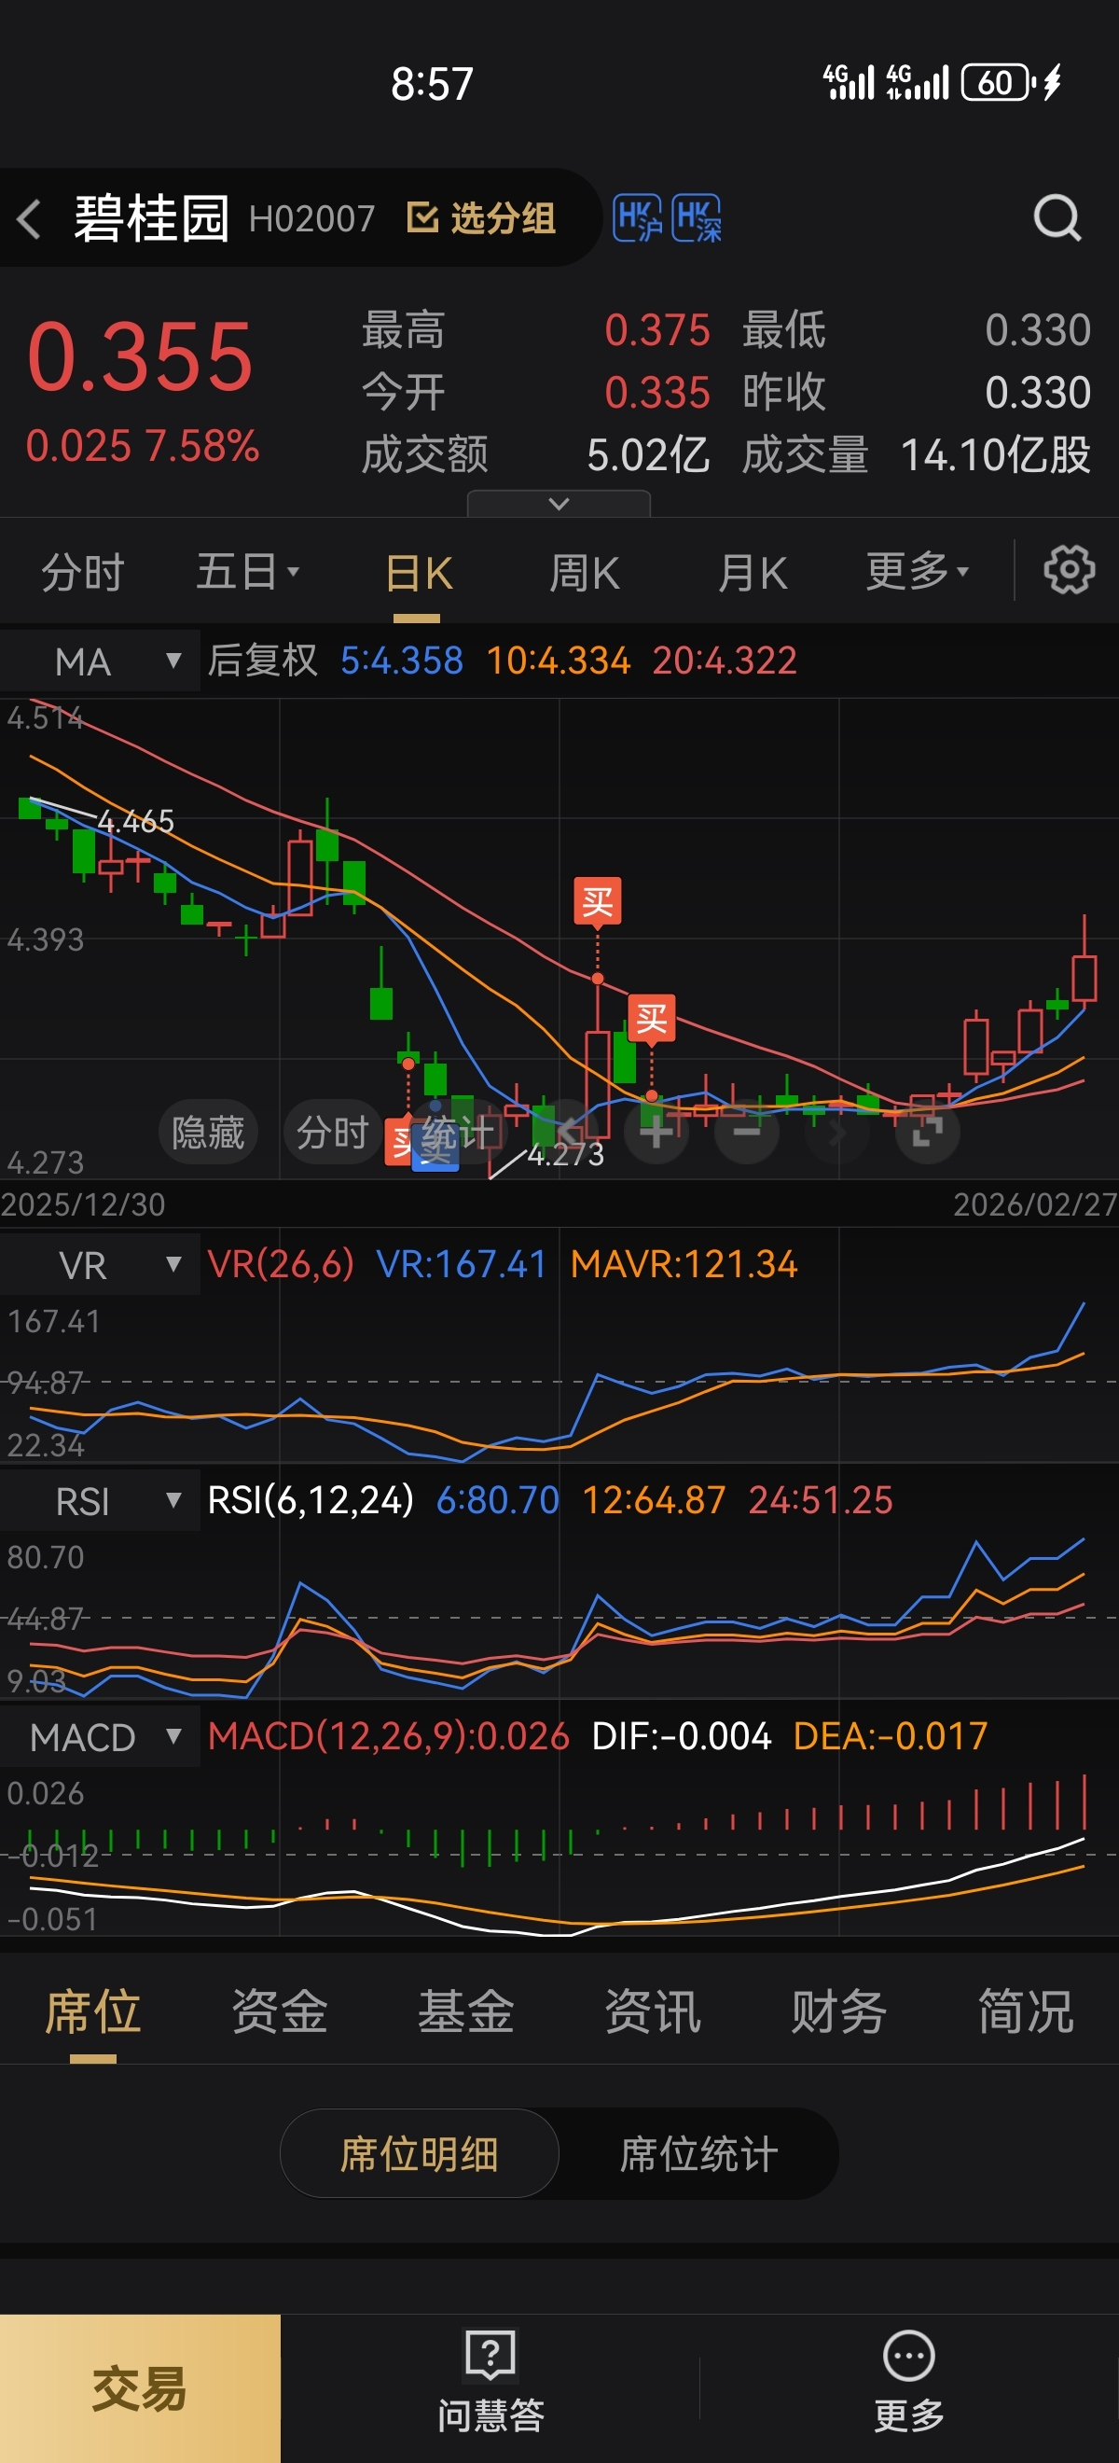The width and height of the screenshot is (1119, 2463).
Task: Tap 最高 0.375 value
Action: [657, 330]
